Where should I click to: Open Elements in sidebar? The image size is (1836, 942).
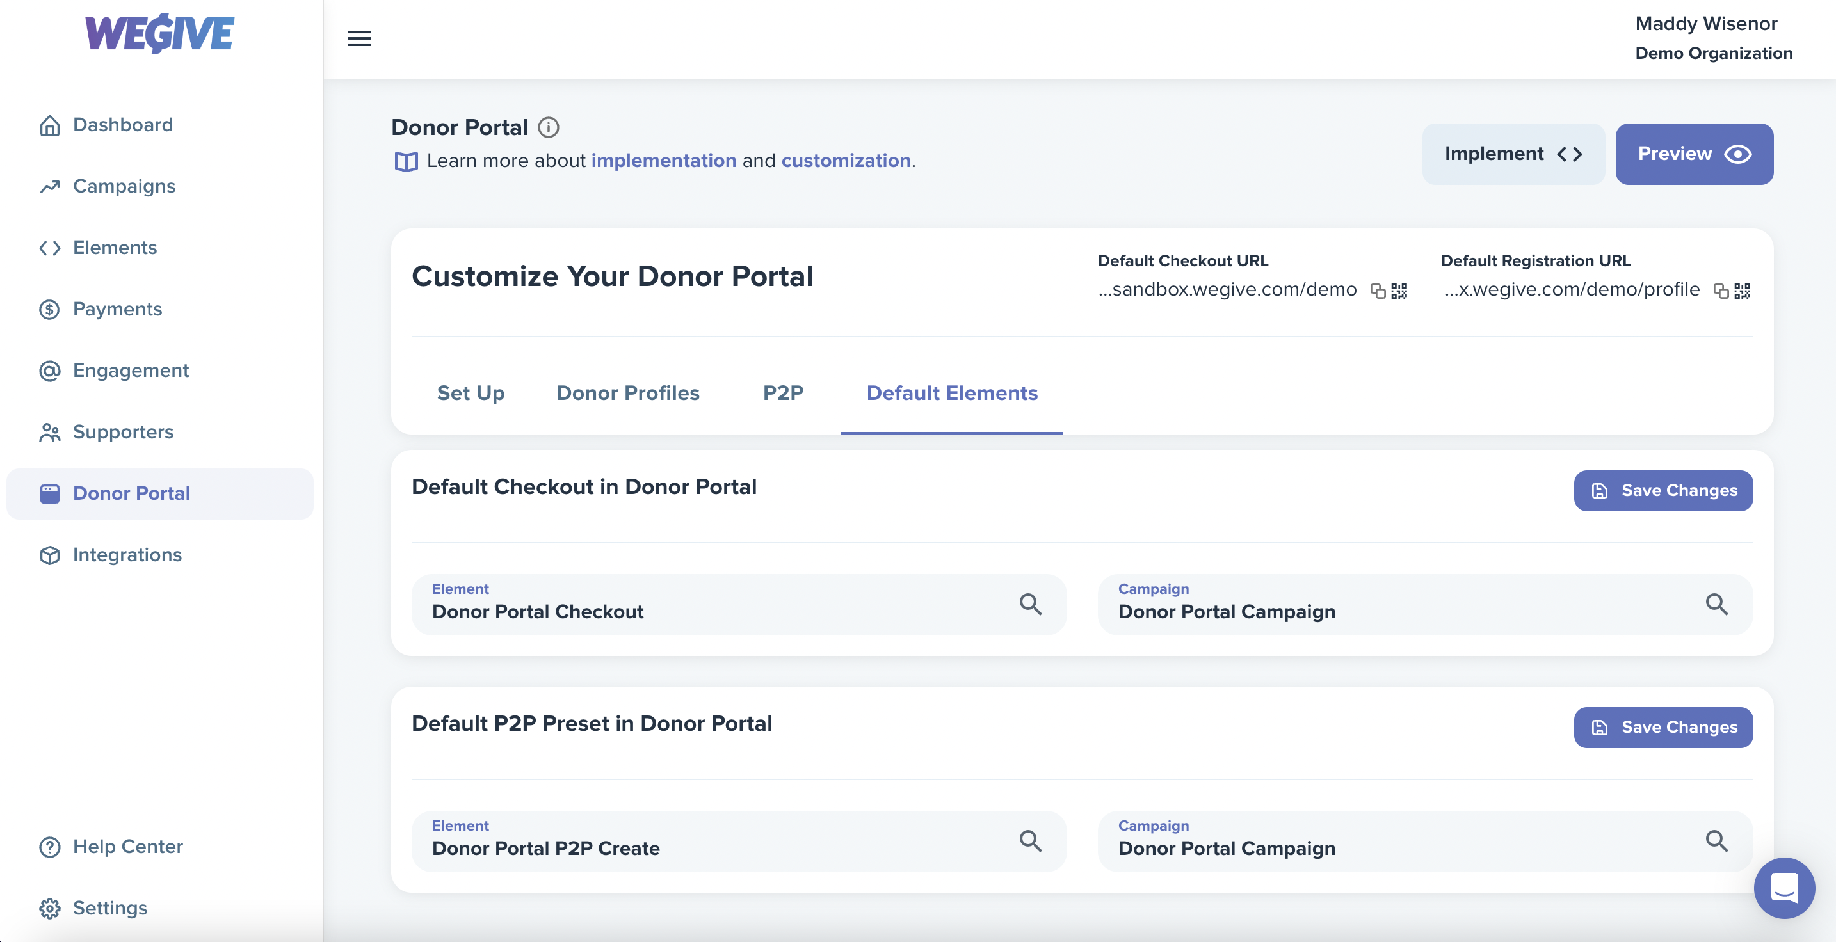click(159, 247)
